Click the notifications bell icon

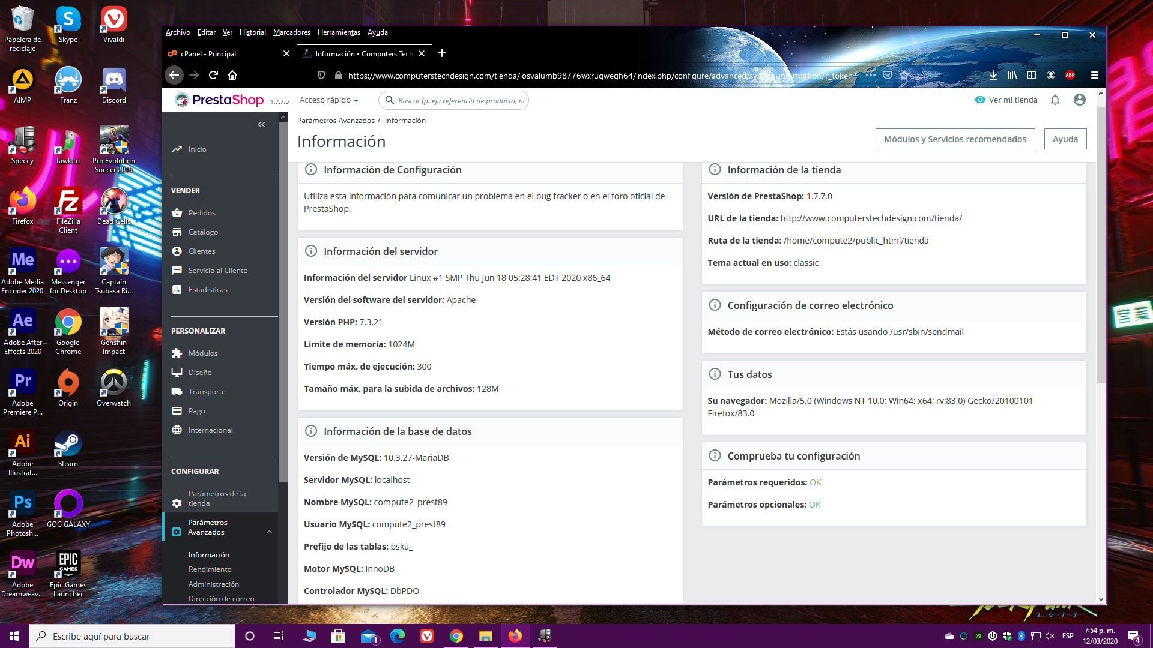[x=1055, y=100]
